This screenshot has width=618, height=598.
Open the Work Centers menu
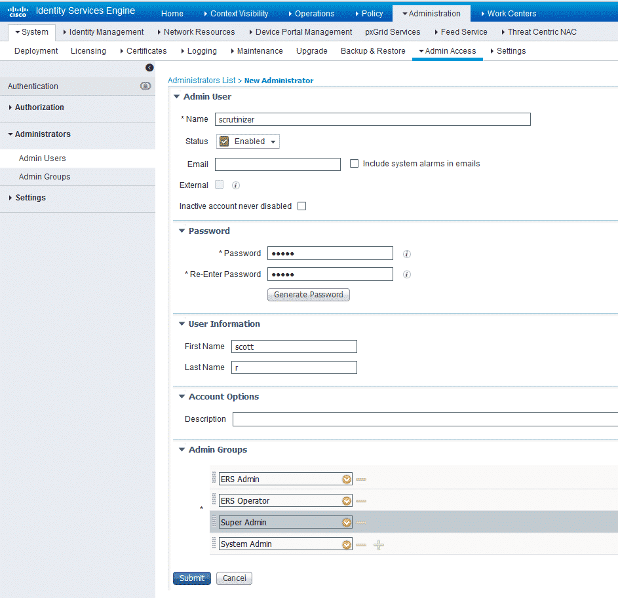pos(509,13)
